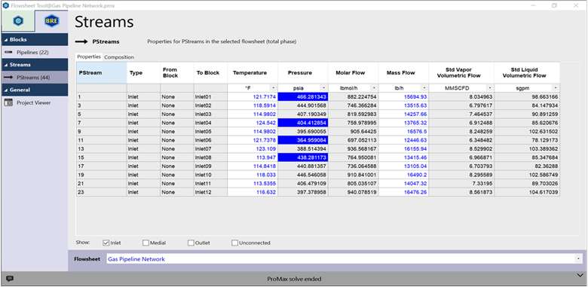Collapse the General section
This screenshot has height=287, width=588.
click(6, 90)
